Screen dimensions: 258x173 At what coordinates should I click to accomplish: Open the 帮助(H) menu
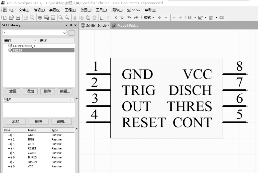150,10
